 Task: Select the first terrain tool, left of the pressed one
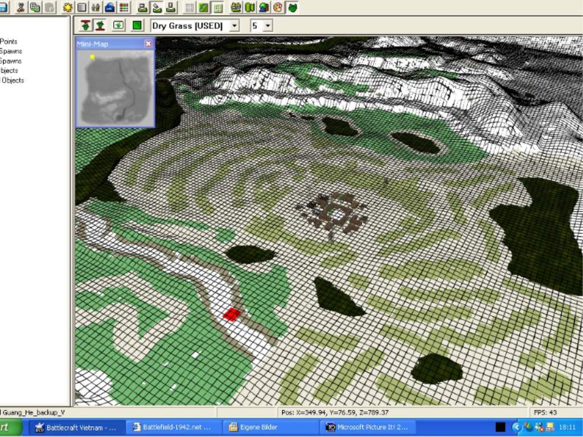[x=142, y=7]
